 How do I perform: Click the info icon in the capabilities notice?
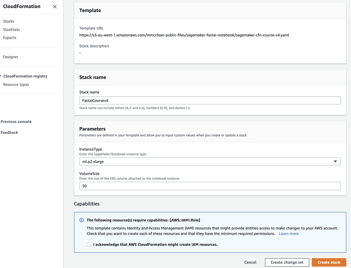coord(82,220)
